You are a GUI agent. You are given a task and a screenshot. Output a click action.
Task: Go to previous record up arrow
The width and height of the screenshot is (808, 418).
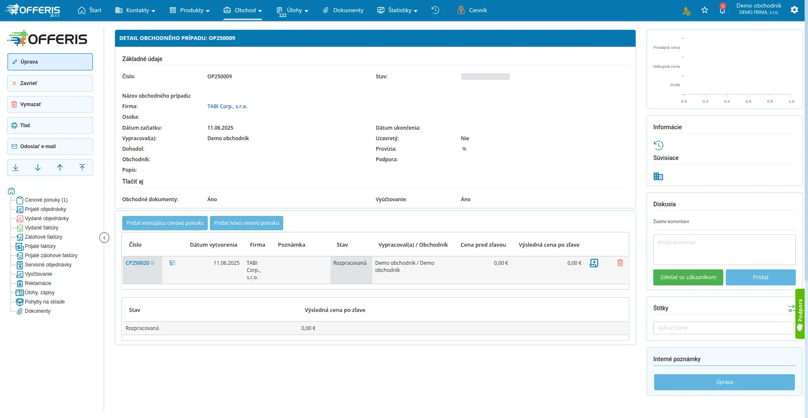click(60, 168)
